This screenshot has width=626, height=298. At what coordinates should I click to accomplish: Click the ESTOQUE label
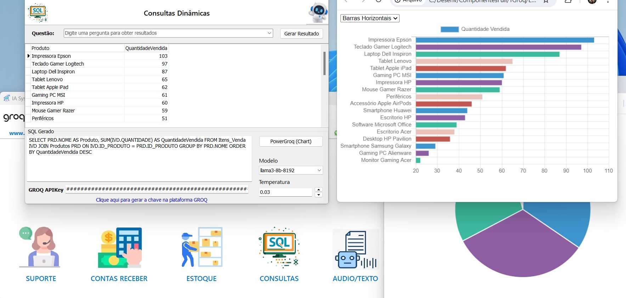[x=202, y=279]
